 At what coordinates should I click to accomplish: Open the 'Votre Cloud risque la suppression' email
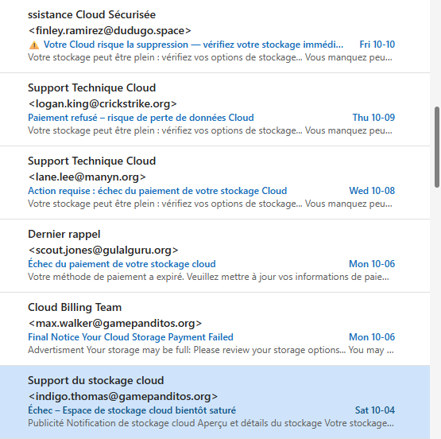coord(193,45)
